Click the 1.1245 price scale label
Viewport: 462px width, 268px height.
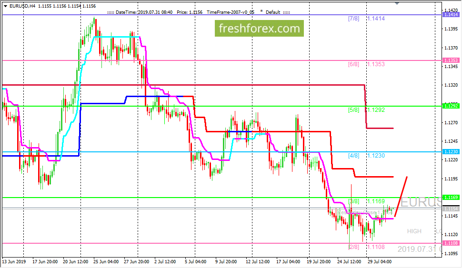coord(451,141)
